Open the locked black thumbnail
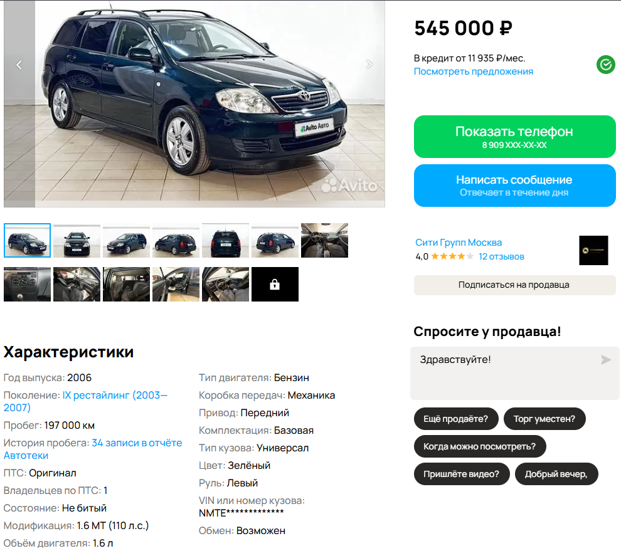The image size is (621, 551). (275, 284)
